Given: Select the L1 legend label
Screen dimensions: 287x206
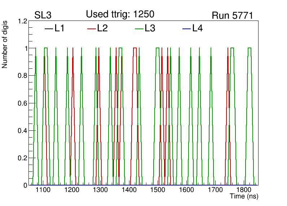Looking at the screenshot, I should tap(59, 28).
